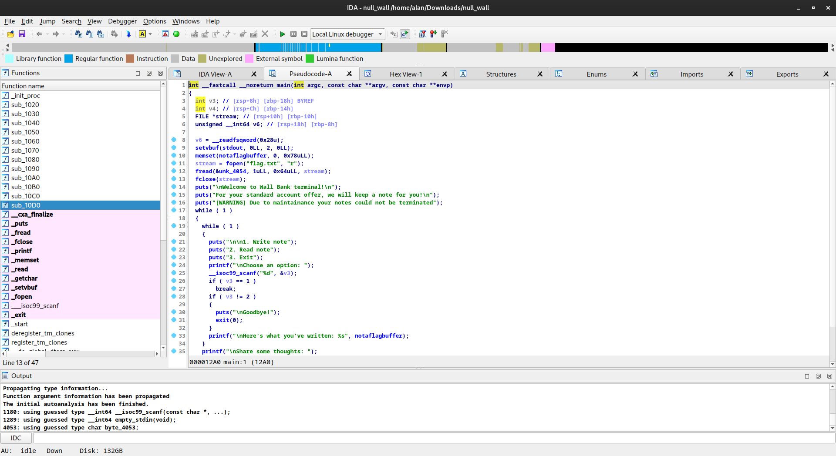This screenshot has height=456, width=836.
Task: Toggle breakpoint dot on line 8
Action: coord(174,140)
